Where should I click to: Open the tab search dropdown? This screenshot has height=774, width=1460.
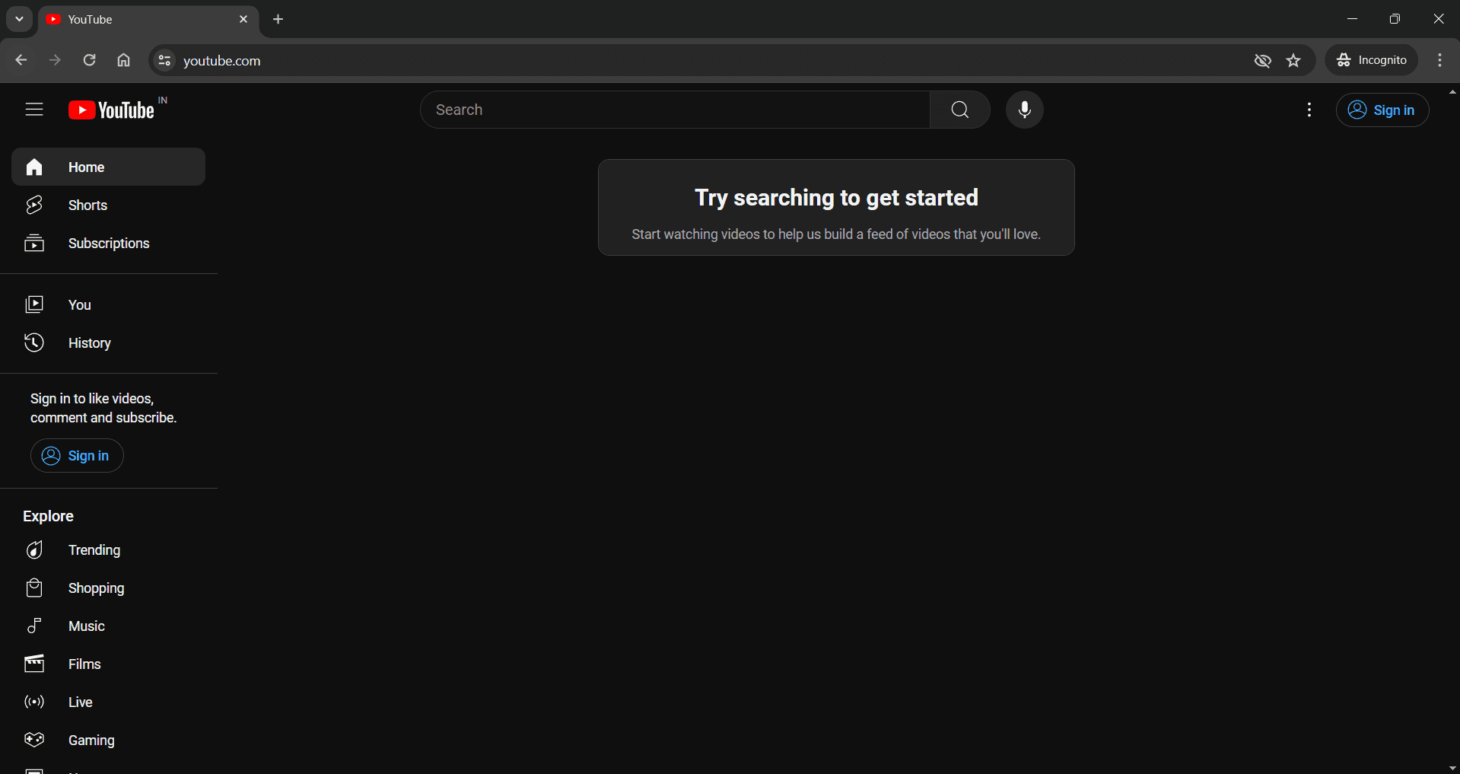coord(20,19)
